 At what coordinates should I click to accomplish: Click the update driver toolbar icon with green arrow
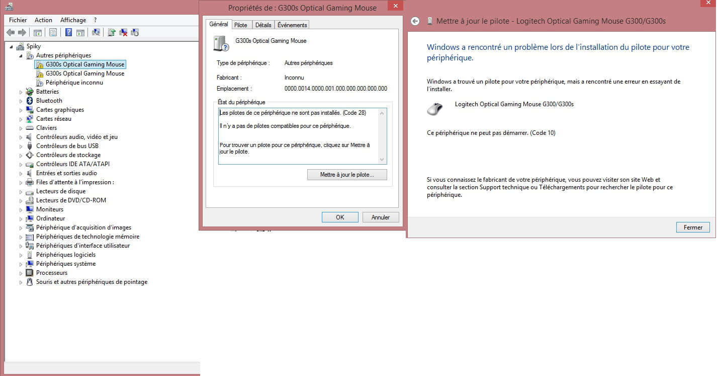pos(112,33)
